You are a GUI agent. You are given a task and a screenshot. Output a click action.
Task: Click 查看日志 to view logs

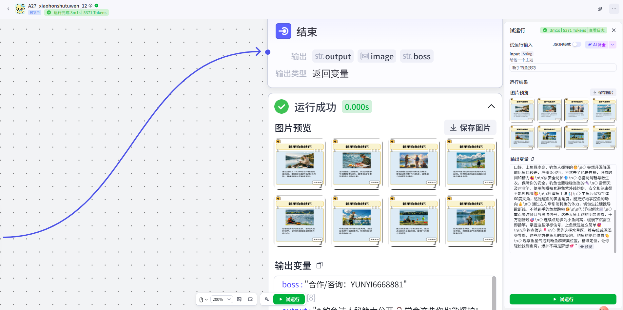point(597,30)
